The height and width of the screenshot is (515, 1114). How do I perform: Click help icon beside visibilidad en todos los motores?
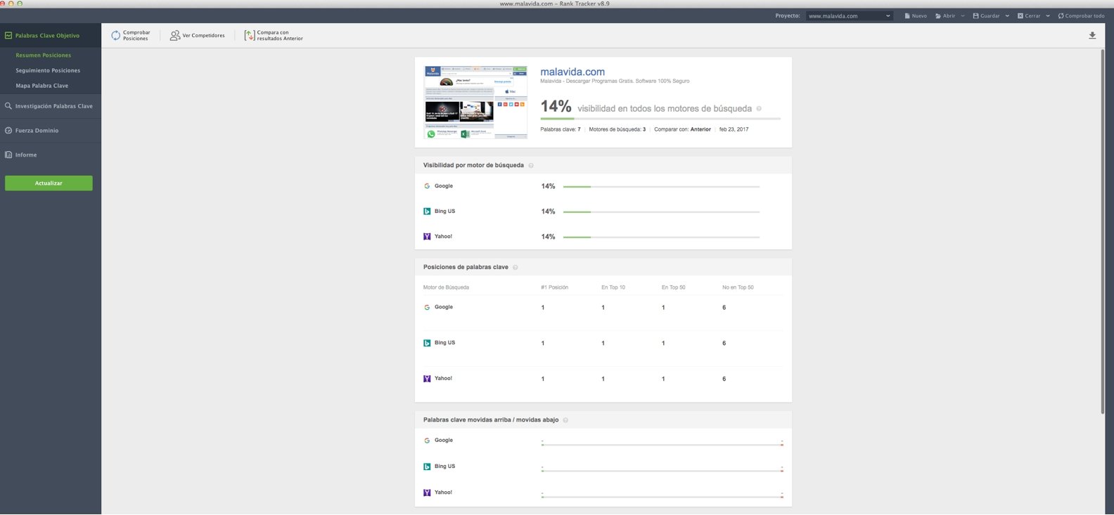[x=758, y=108]
